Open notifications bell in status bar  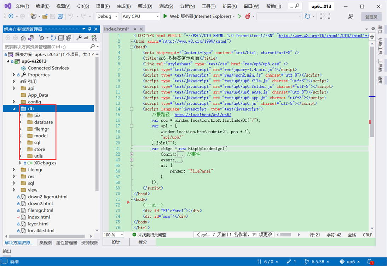(x=370, y=261)
